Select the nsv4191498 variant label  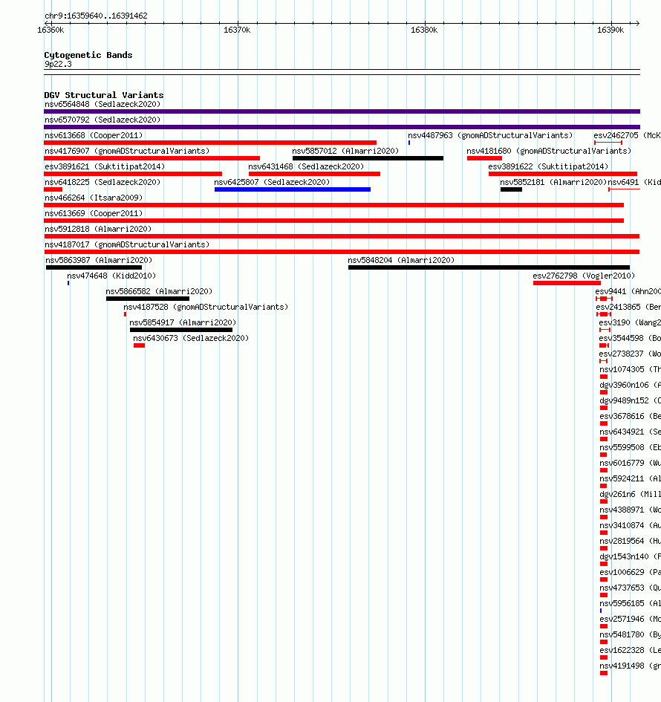click(x=630, y=666)
